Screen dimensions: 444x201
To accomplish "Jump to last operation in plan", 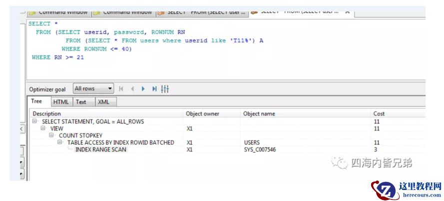I will tap(154, 89).
